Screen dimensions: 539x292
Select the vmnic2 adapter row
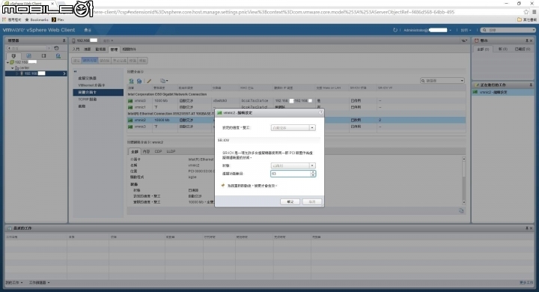(x=296, y=120)
